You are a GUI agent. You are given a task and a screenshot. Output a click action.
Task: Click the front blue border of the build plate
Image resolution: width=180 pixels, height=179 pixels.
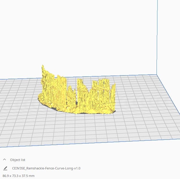click(90, 143)
